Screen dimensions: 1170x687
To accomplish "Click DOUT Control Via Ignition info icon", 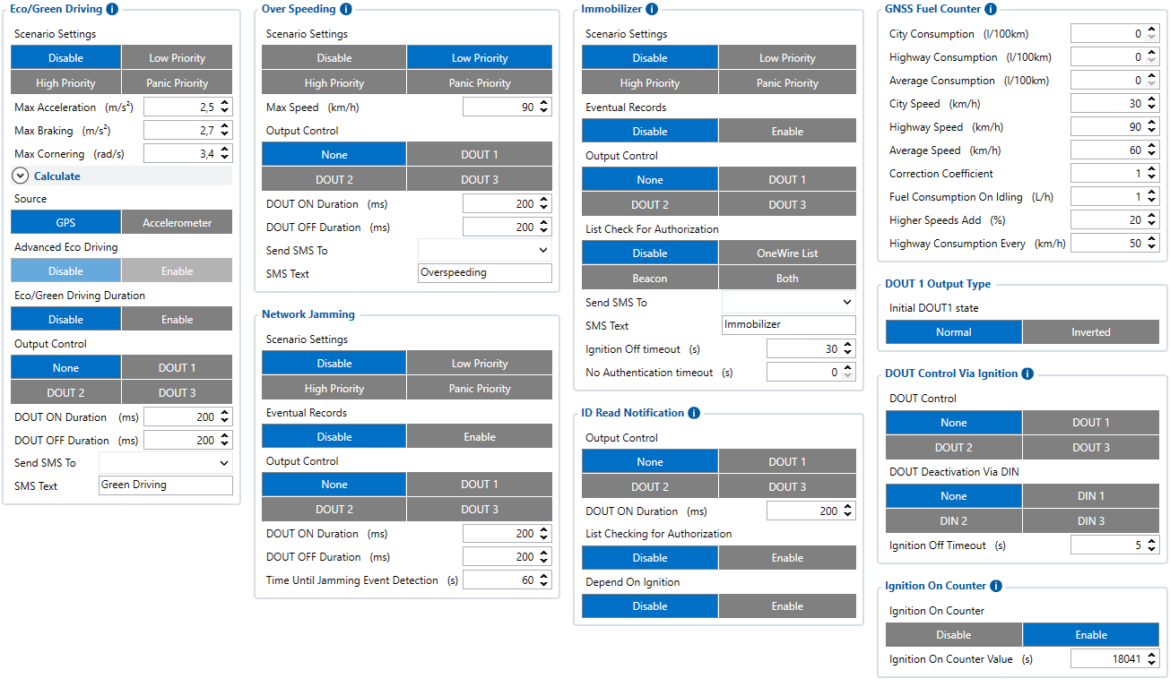I will pyautogui.click(x=1027, y=374).
